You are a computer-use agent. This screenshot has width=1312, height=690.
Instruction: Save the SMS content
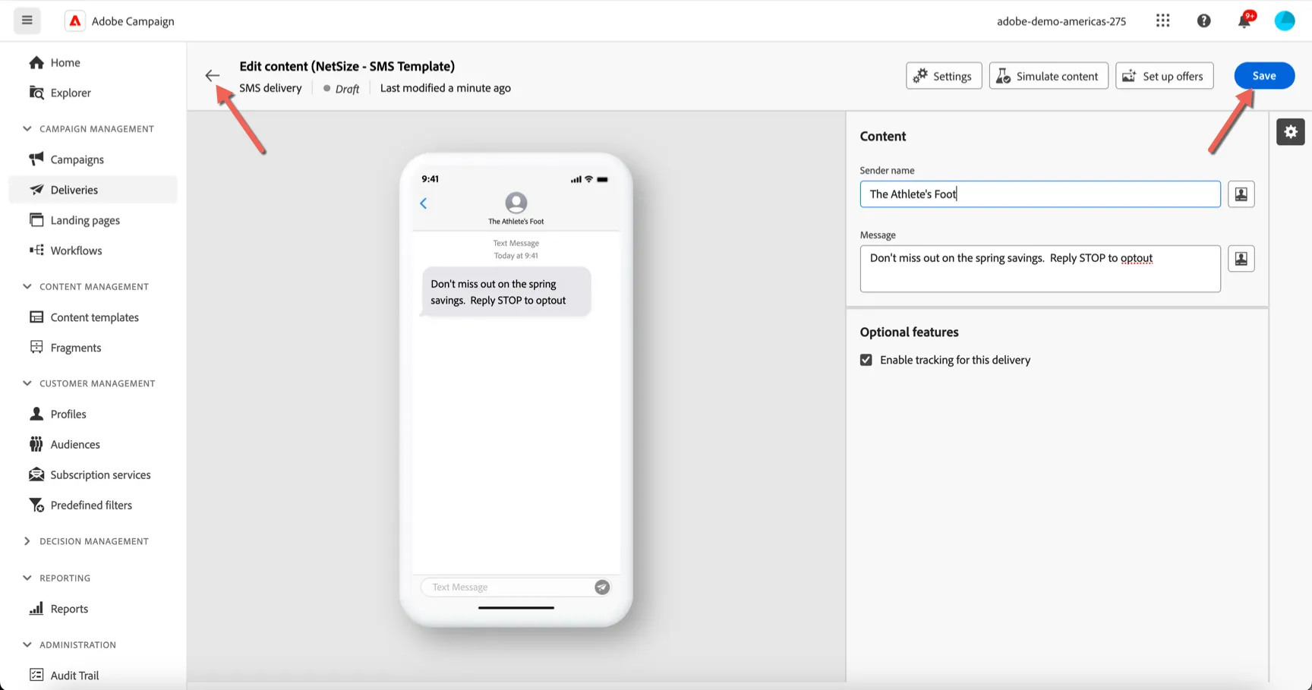pos(1264,76)
